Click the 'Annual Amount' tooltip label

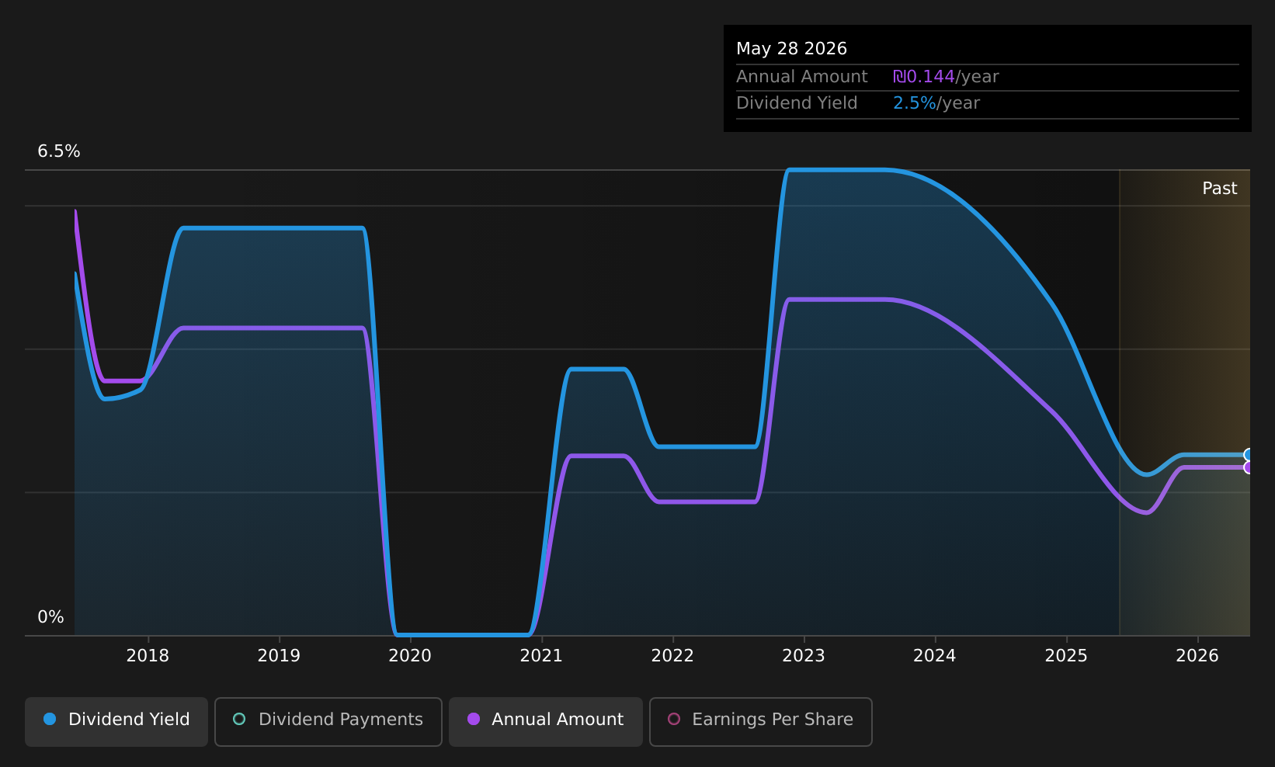tap(802, 77)
